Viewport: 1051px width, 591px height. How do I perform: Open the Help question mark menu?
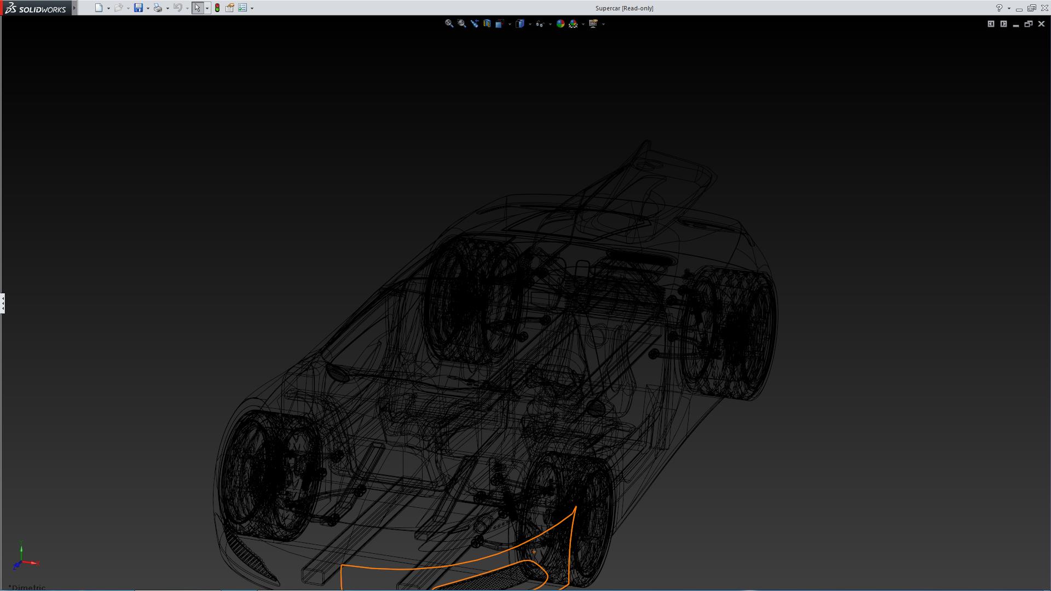[999, 8]
